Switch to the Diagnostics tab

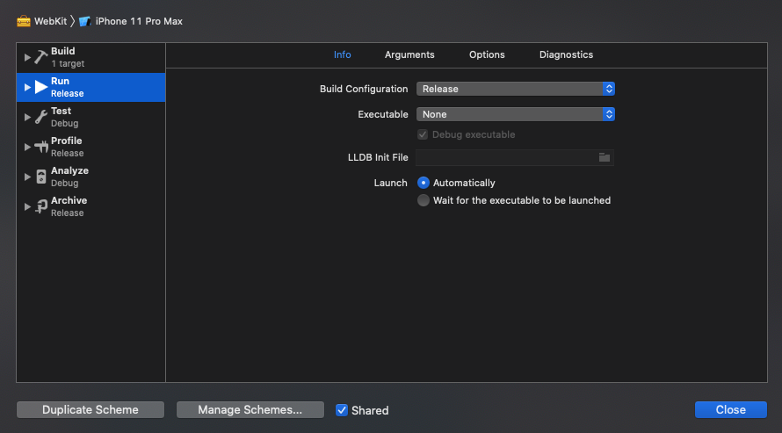pos(566,54)
